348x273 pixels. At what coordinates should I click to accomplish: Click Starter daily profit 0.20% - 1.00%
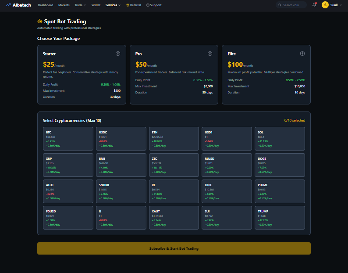[111, 84]
